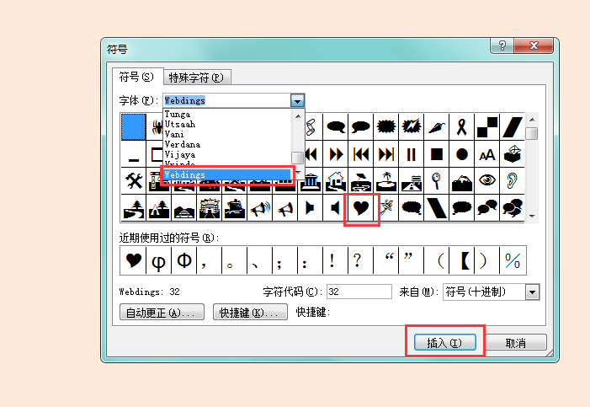Choose the recently used percent sign

pyautogui.click(x=513, y=260)
